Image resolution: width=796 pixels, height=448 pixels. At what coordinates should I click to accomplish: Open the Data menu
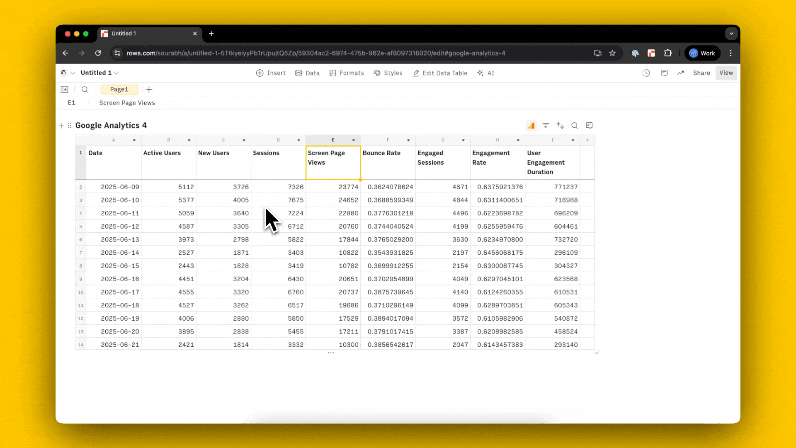tap(307, 73)
